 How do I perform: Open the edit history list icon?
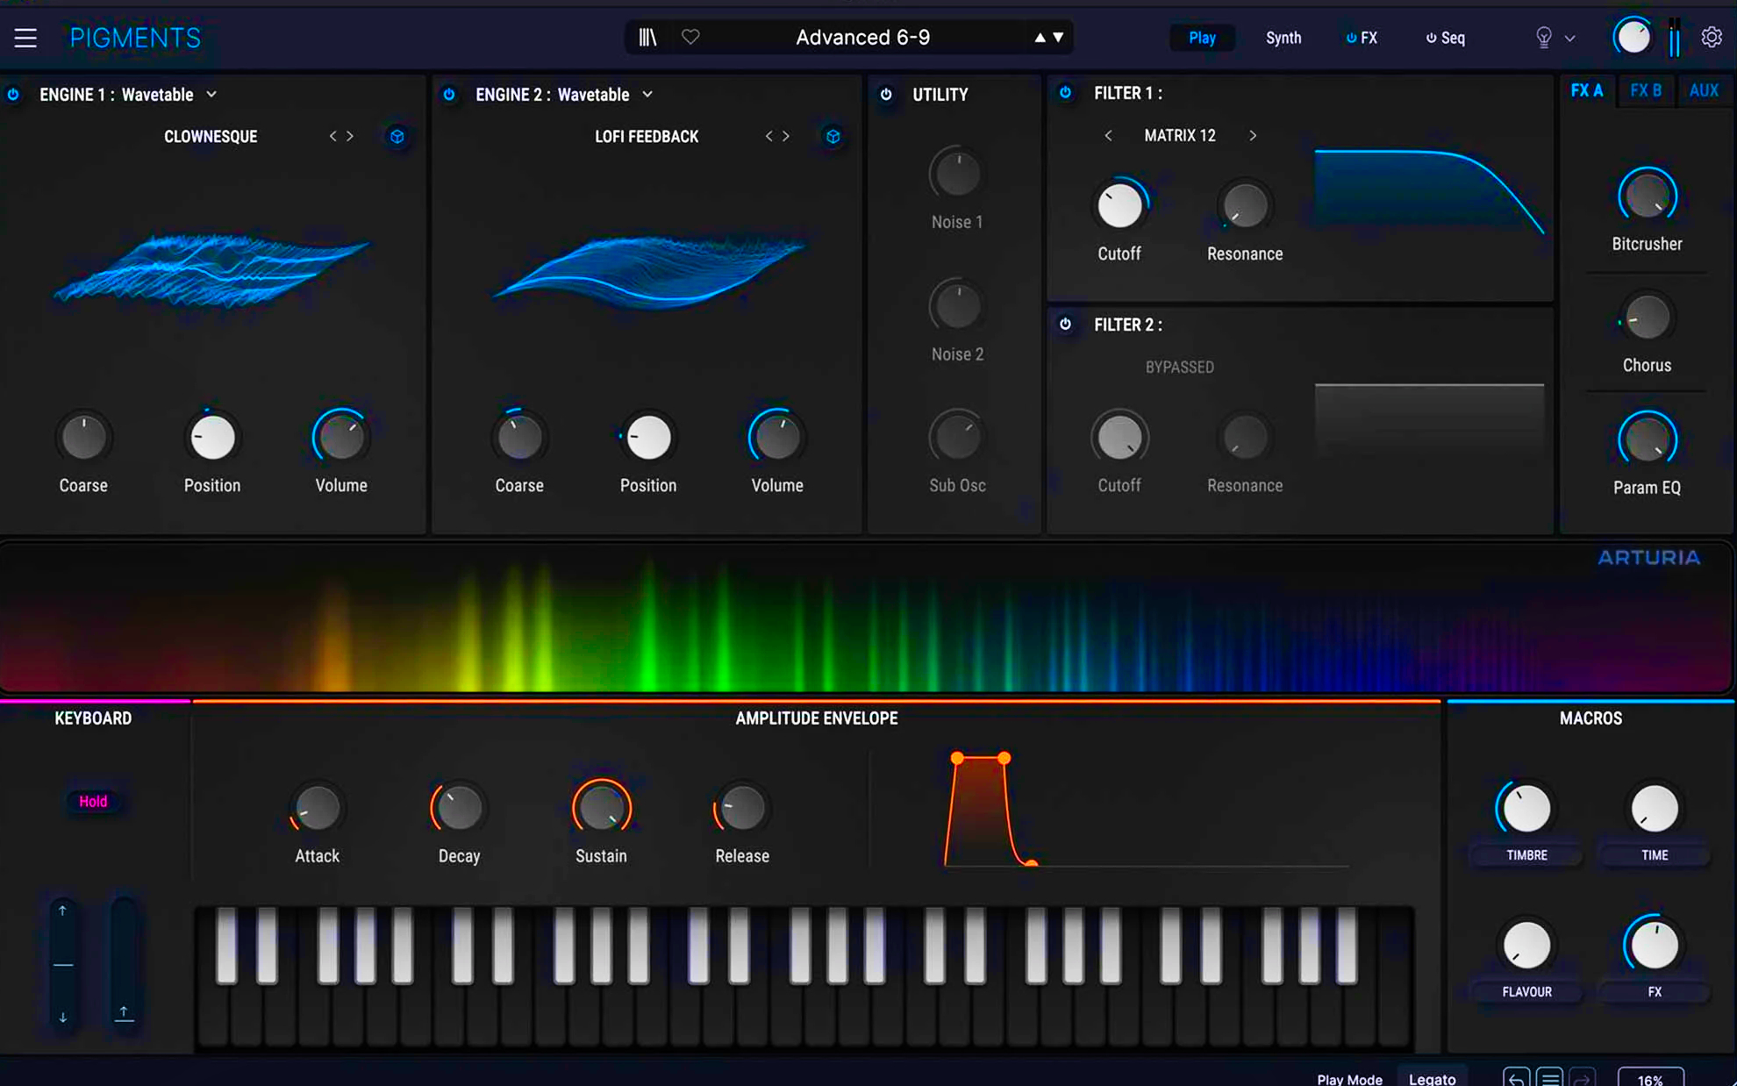[1549, 1078]
